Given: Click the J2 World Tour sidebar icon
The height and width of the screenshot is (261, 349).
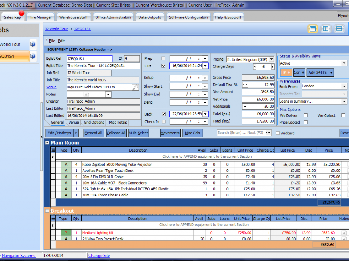Looking at the screenshot, I should coord(33,45).
